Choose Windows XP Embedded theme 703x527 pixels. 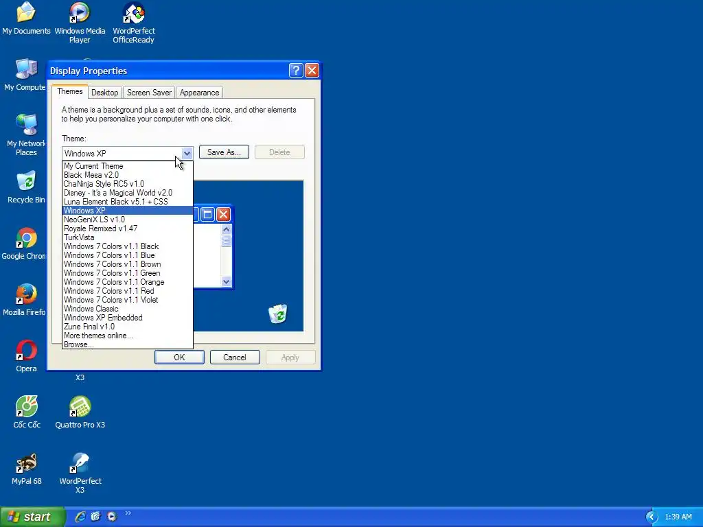pos(127,318)
